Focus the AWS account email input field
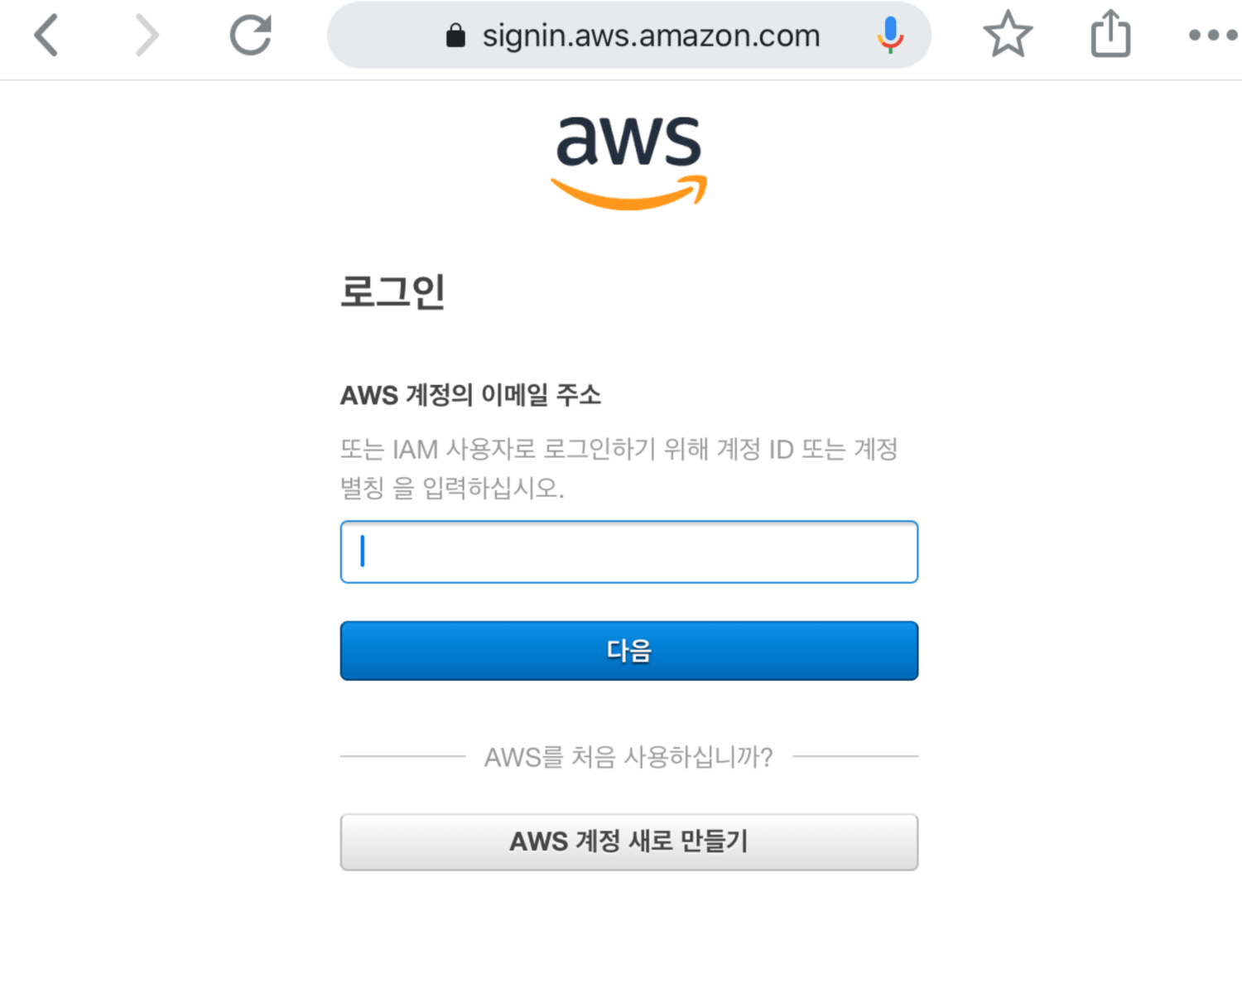The image size is (1242, 993). tap(629, 552)
